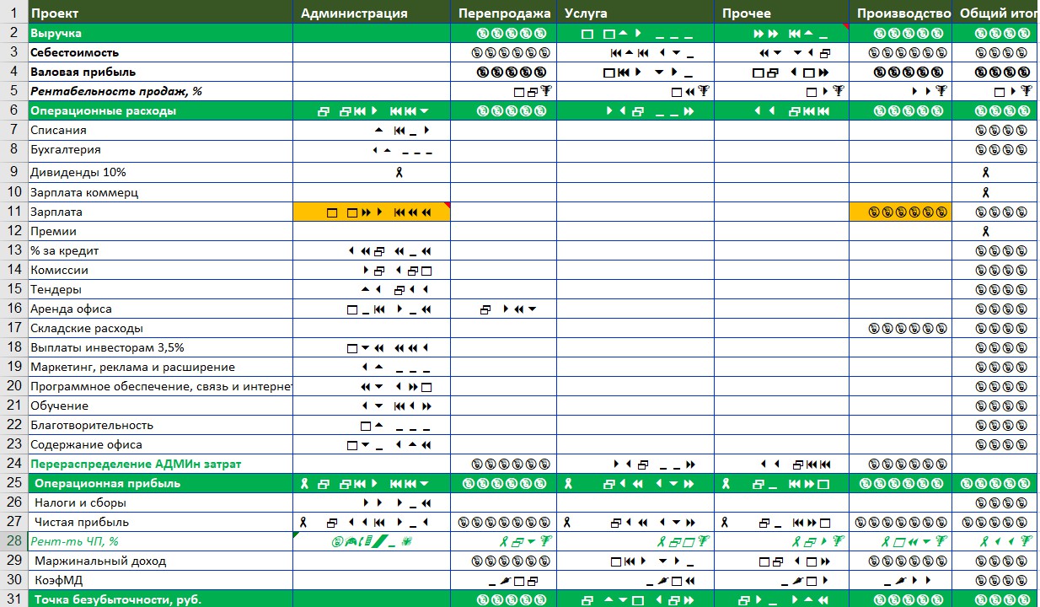Select the '% за кредит' cell
This screenshot has height=607, width=1040.
pyautogui.click(x=160, y=250)
